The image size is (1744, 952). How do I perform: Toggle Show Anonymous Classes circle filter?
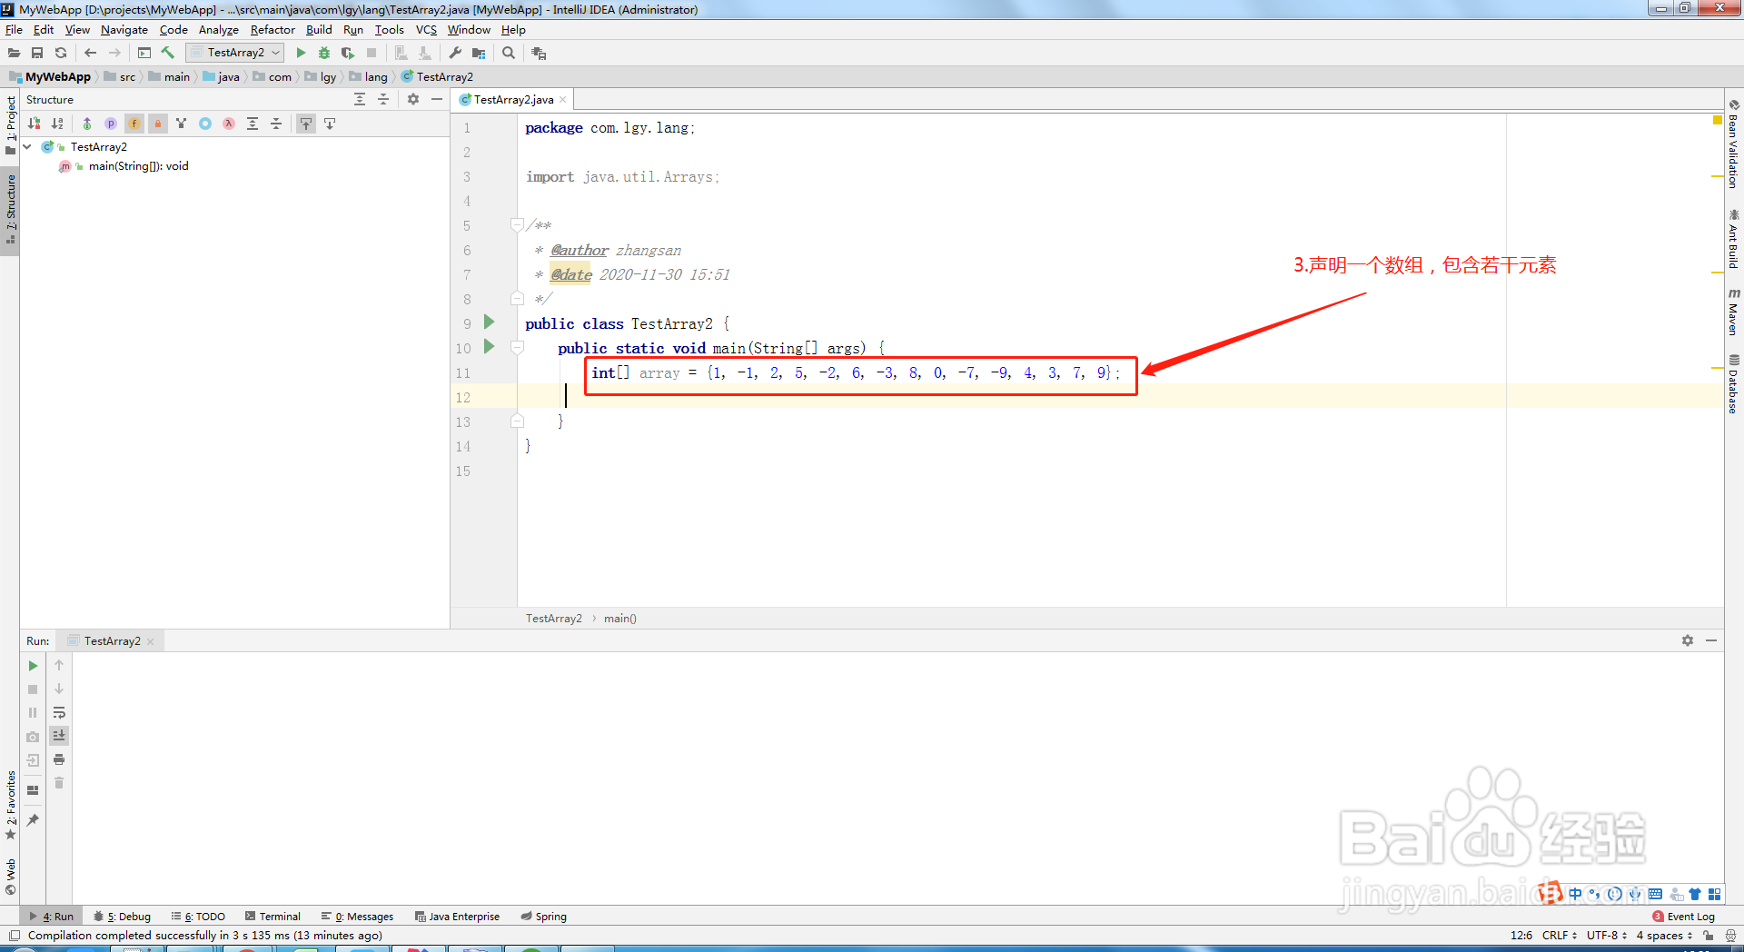[x=205, y=124]
